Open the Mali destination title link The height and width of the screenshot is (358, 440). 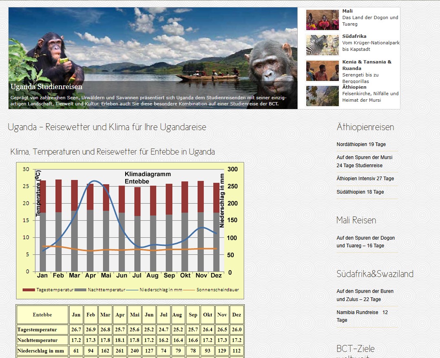pyautogui.click(x=347, y=11)
